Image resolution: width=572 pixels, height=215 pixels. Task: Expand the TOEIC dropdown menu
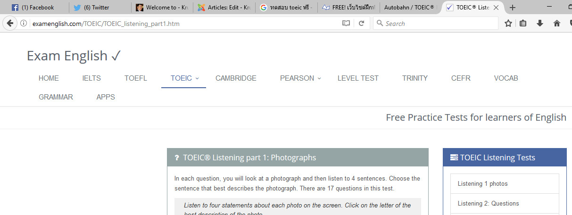coord(184,78)
